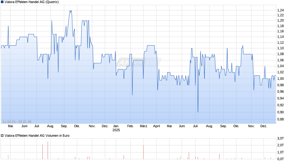Click the Jan. 2025 axis label
Viewport: 289px width, 162px height.
[x=116, y=128]
